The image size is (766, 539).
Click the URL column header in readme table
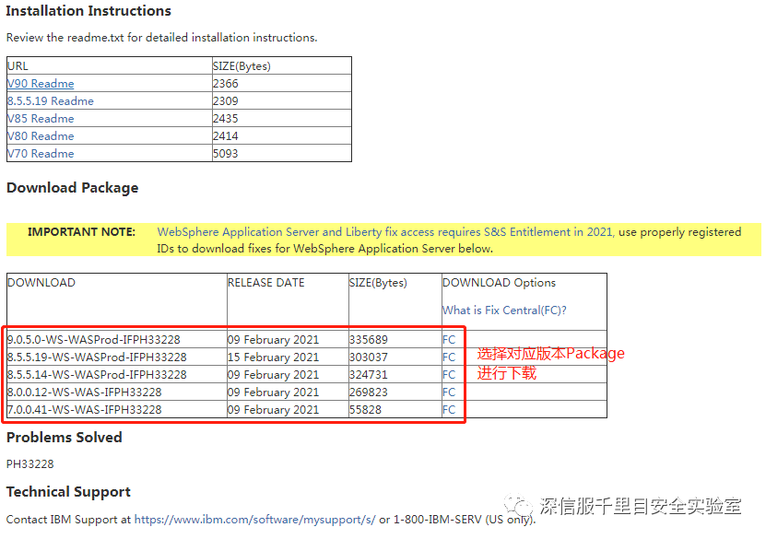coord(18,66)
